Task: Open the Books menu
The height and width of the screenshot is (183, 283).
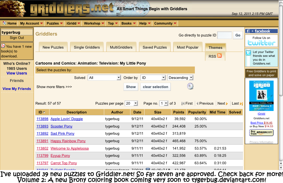Action: (x=128, y=23)
